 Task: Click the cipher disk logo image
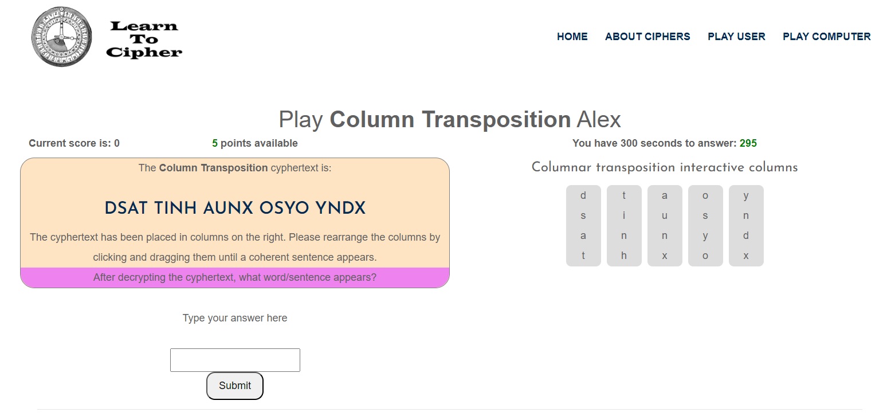[61, 37]
